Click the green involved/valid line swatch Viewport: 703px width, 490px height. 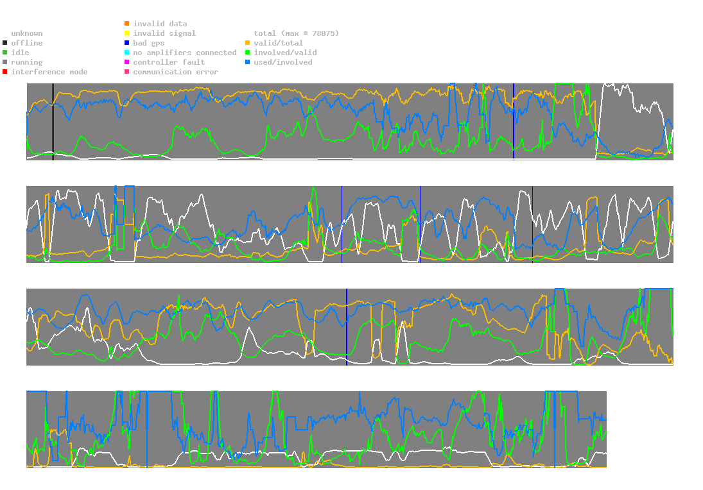pos(248,53)
